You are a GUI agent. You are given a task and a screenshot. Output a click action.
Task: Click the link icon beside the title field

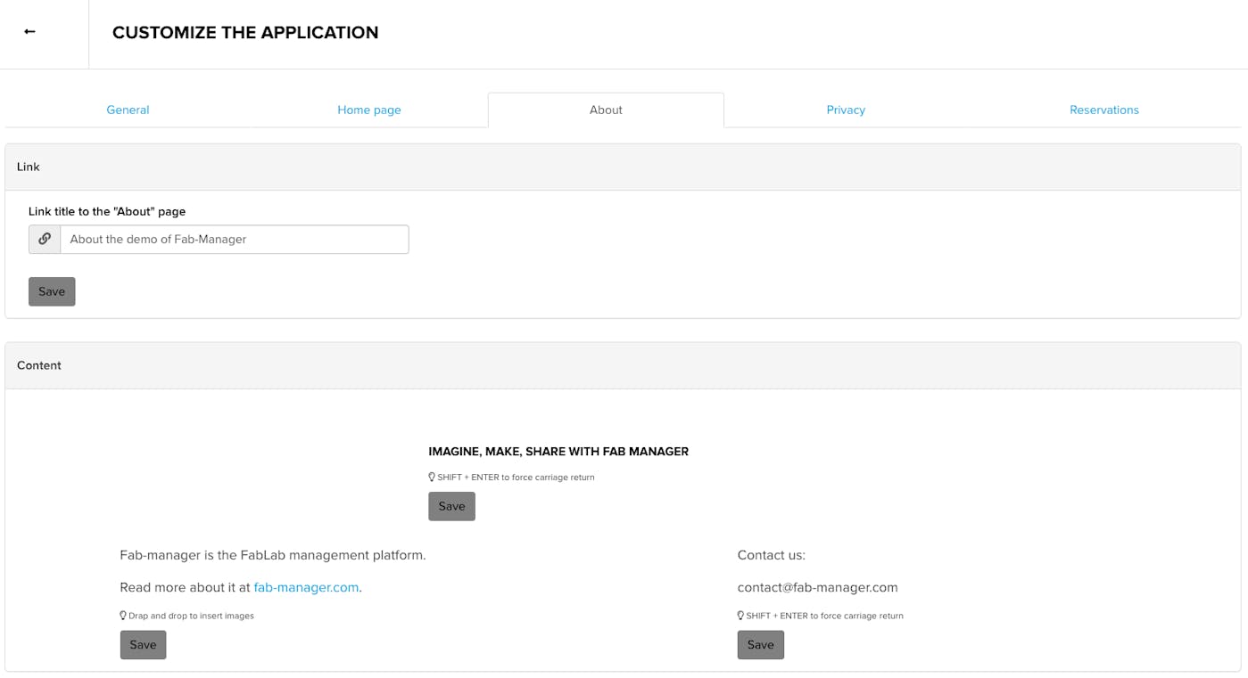point(45,239)
